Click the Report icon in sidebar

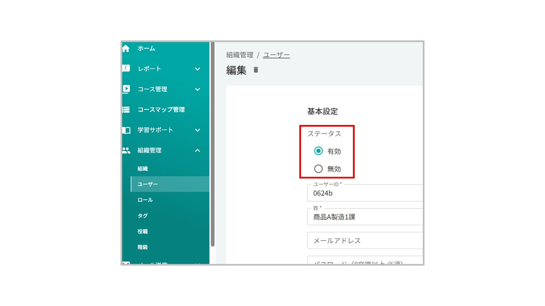[x=126, y=68]
